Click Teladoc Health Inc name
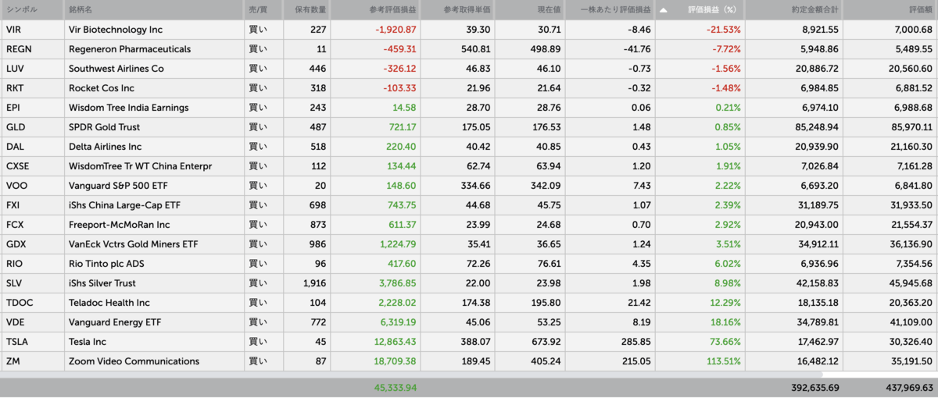Viewport: 938px width, 398px height. click(x=110, y=303)
